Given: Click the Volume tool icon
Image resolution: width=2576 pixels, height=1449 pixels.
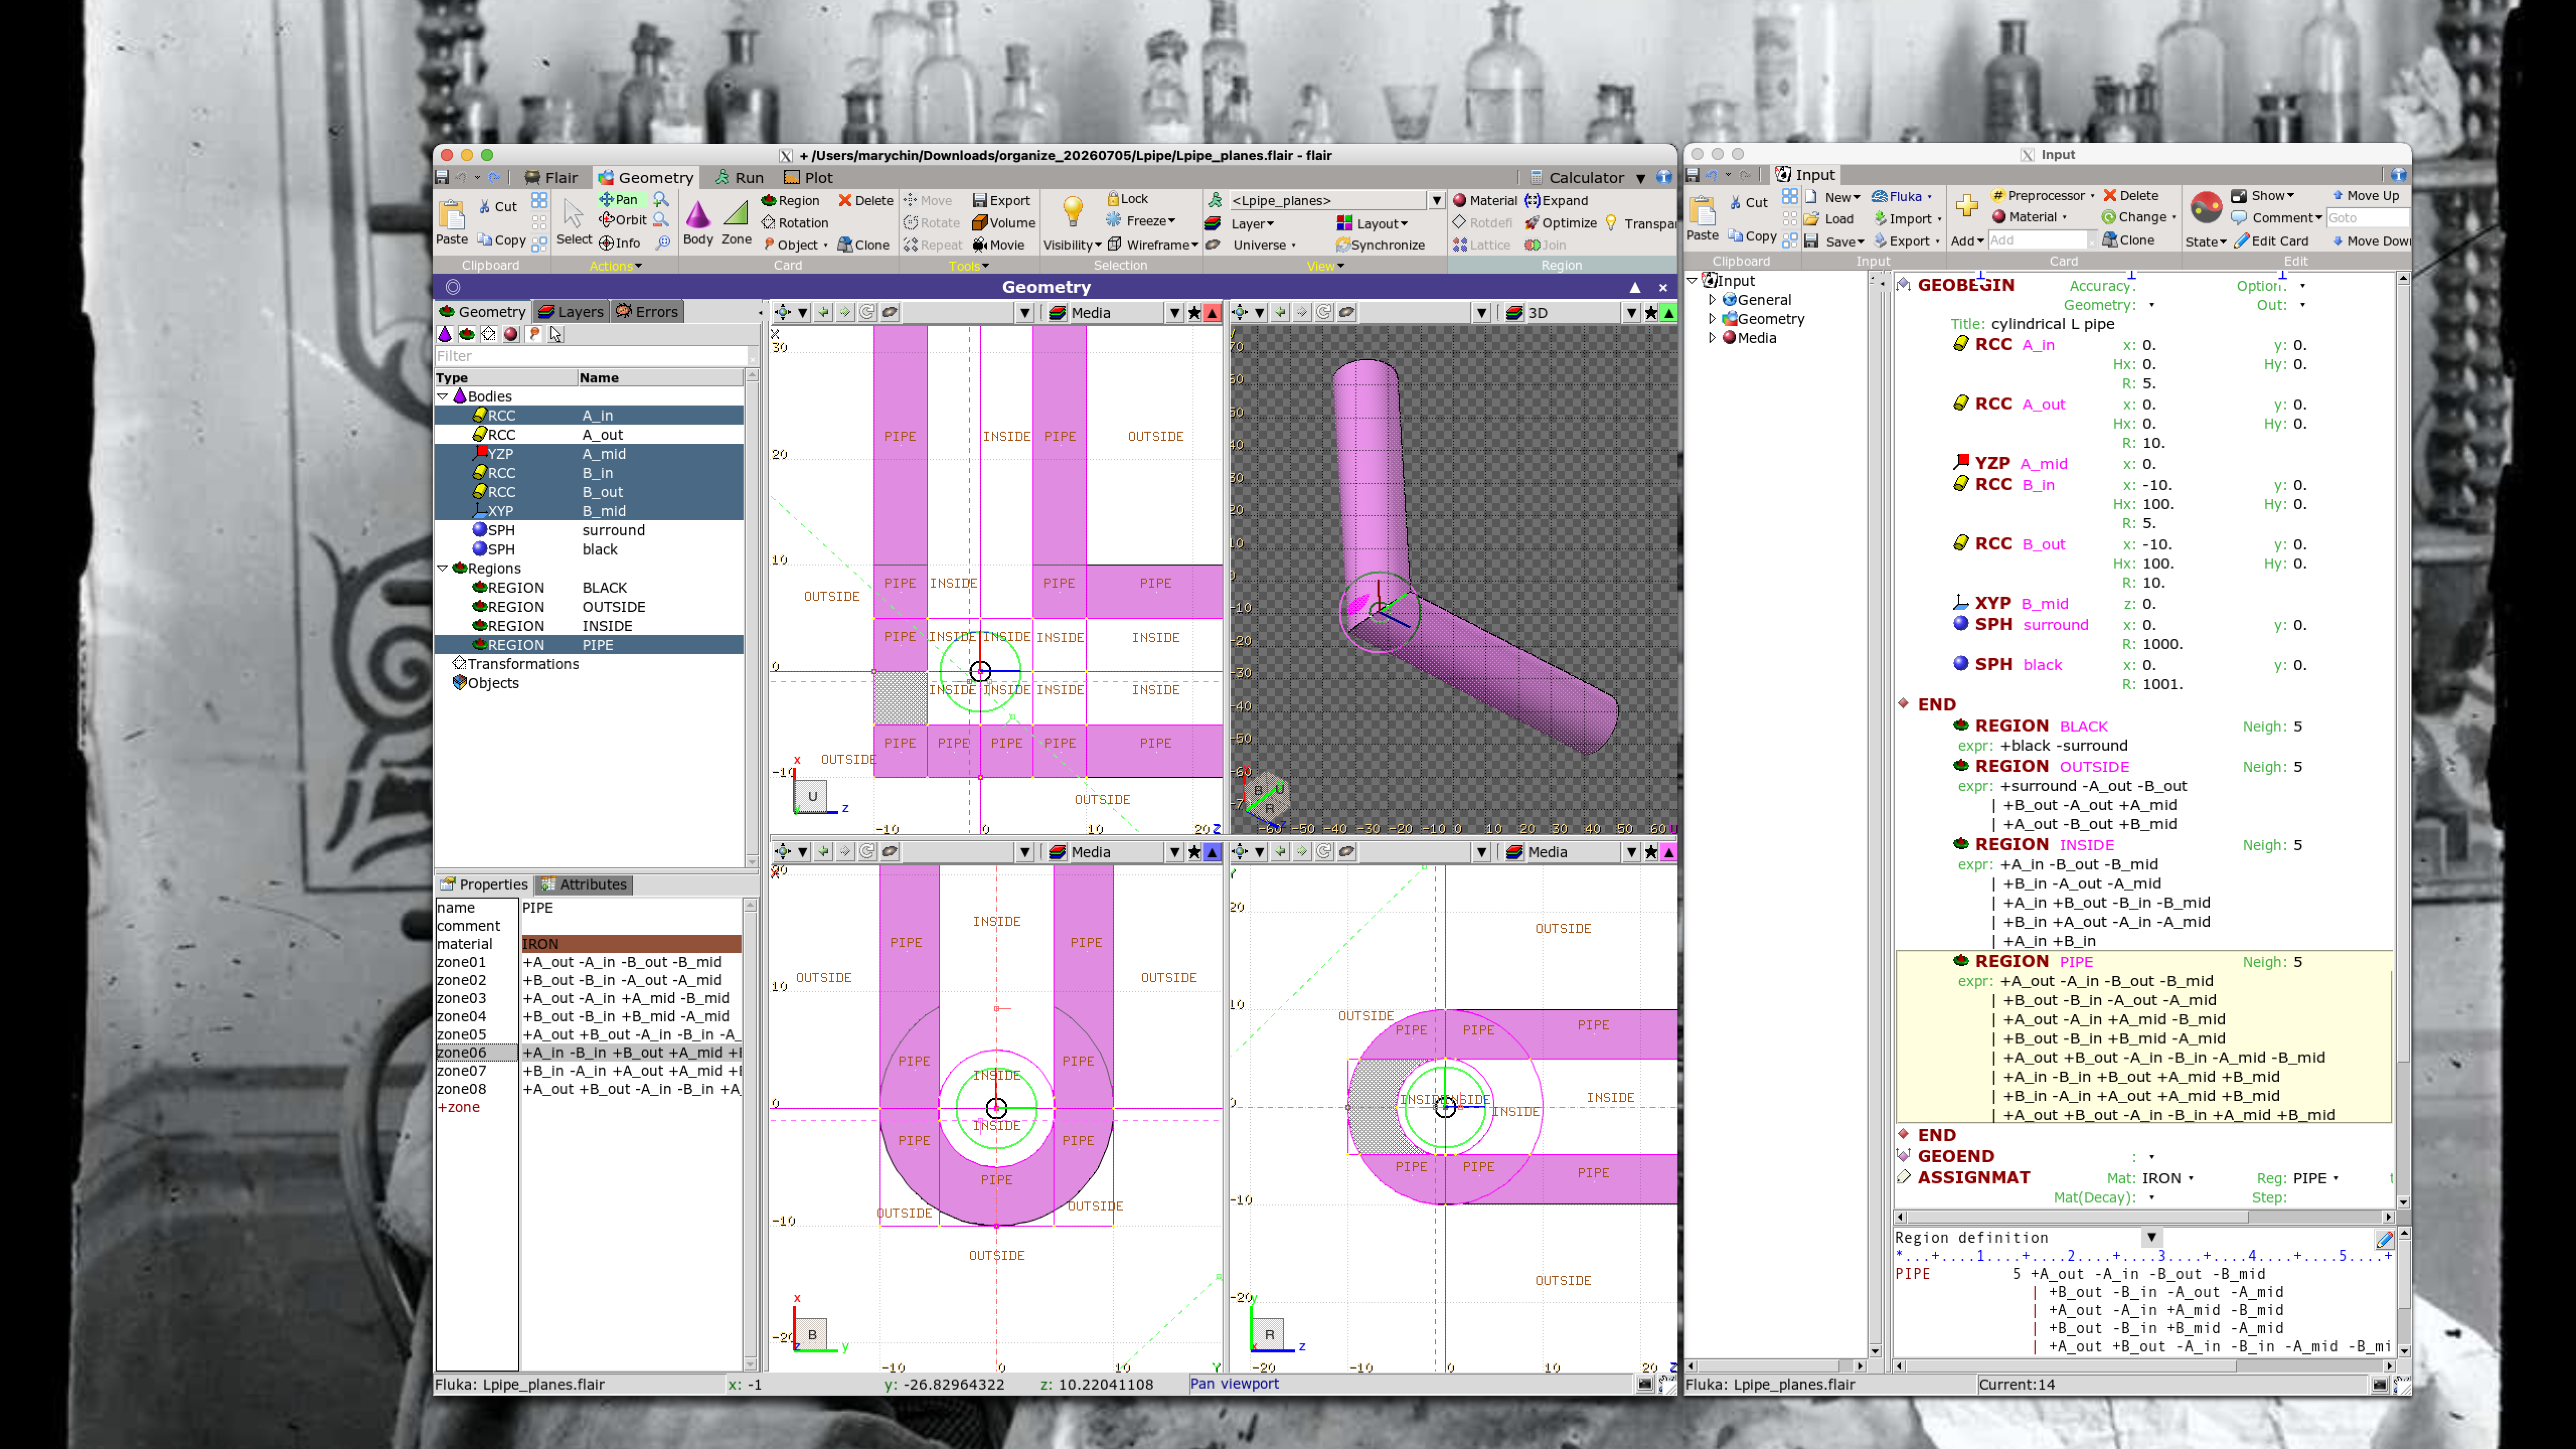Looking at the screenshot, I should point(980,223).
